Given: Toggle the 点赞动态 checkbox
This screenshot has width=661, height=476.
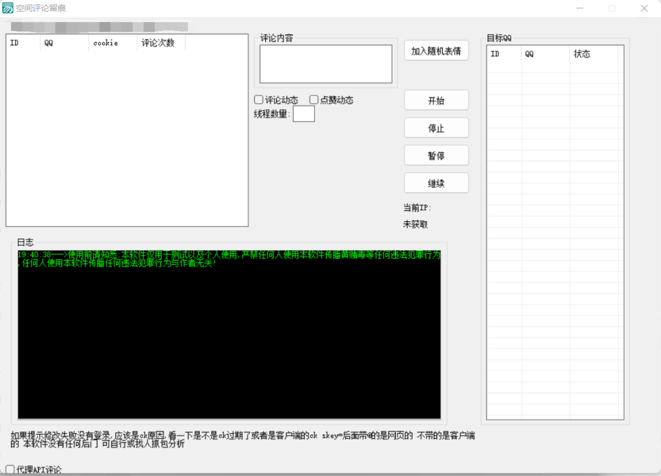Looking at the screenshot, I should pos(314,100).
